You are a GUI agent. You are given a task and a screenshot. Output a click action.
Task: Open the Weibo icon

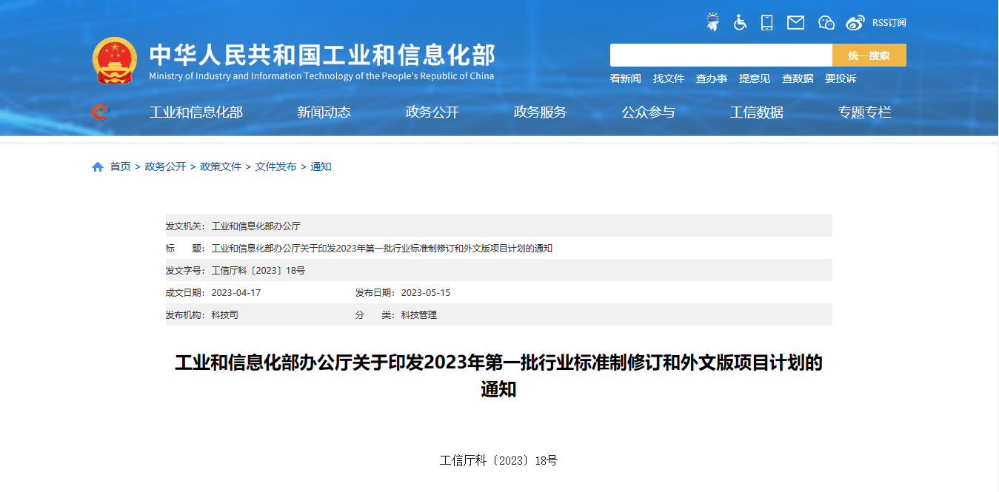coord(855,22)
